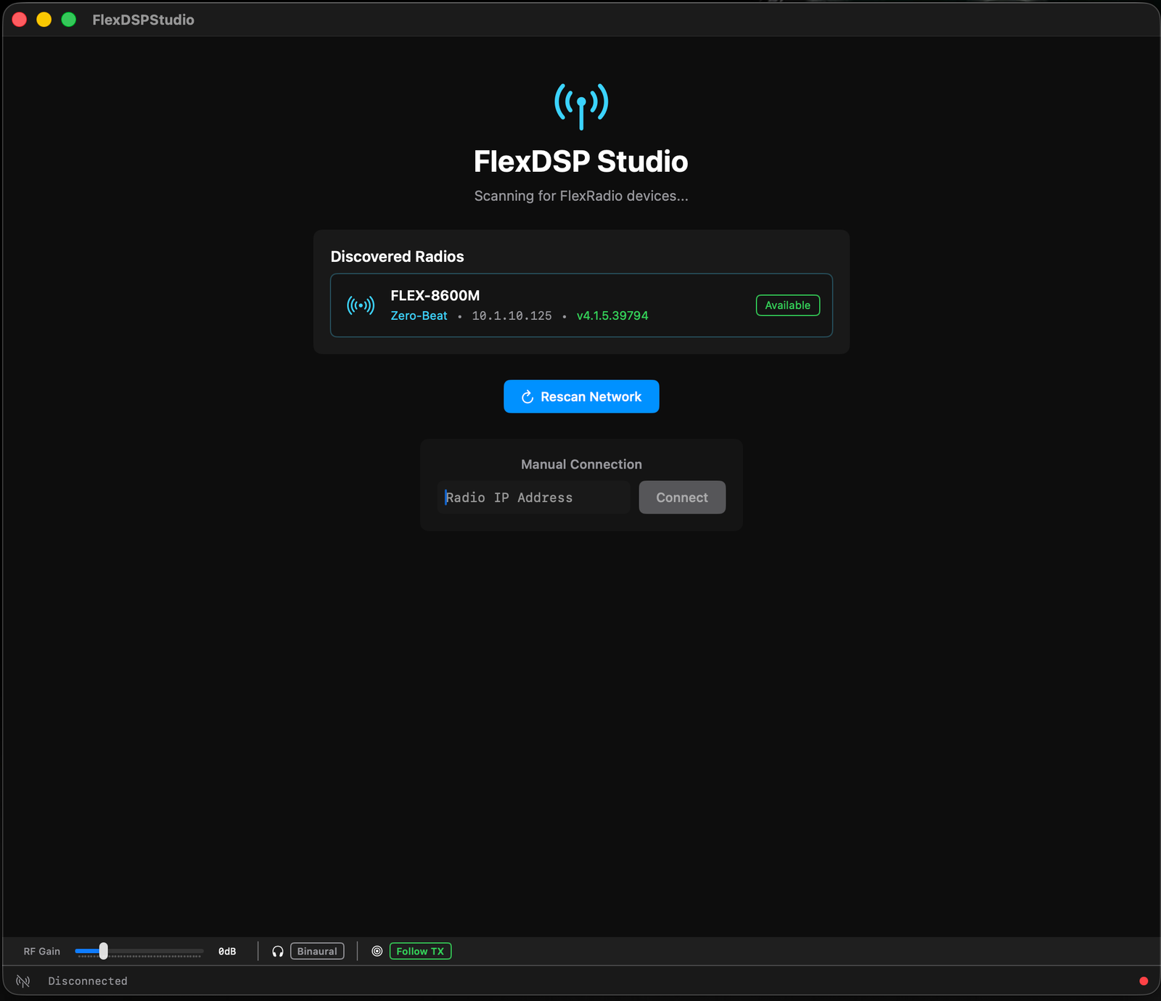Click the Scanning for FlexRadio devices text
Image resolution: width=1161 pixels, height=1001 pixels.
581,196
